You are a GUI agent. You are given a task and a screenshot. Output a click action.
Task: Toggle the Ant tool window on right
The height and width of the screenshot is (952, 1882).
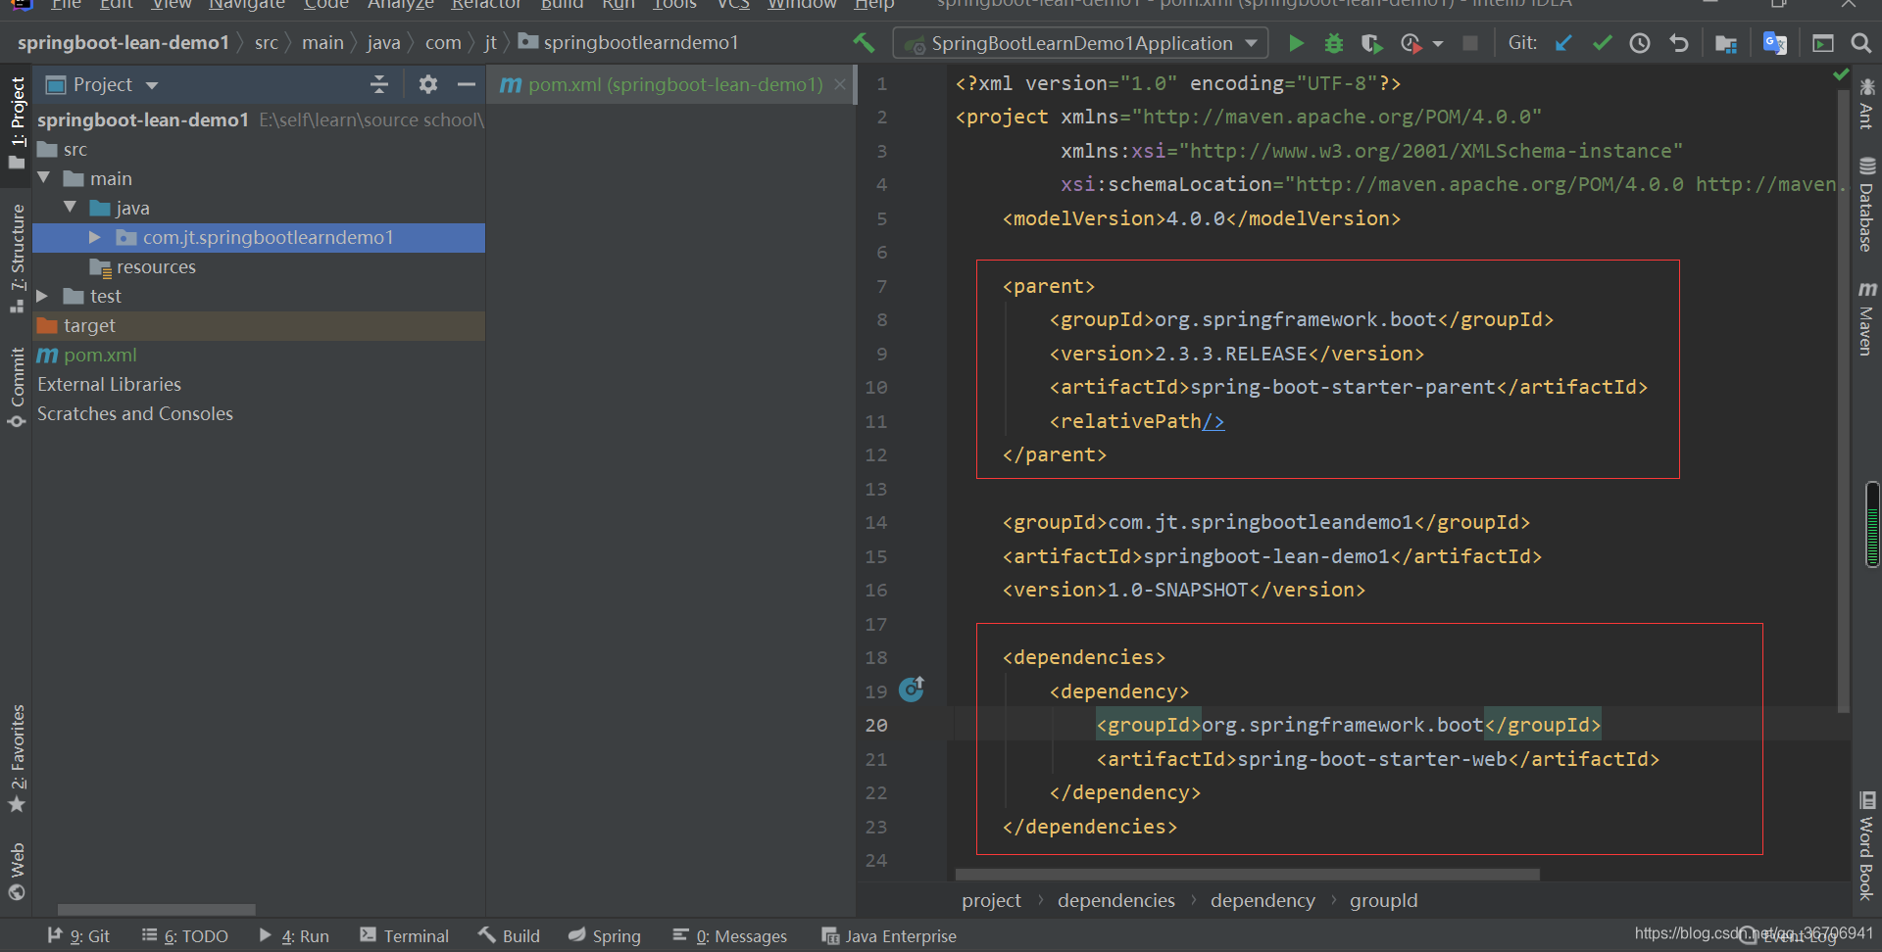coord(1866,103)
